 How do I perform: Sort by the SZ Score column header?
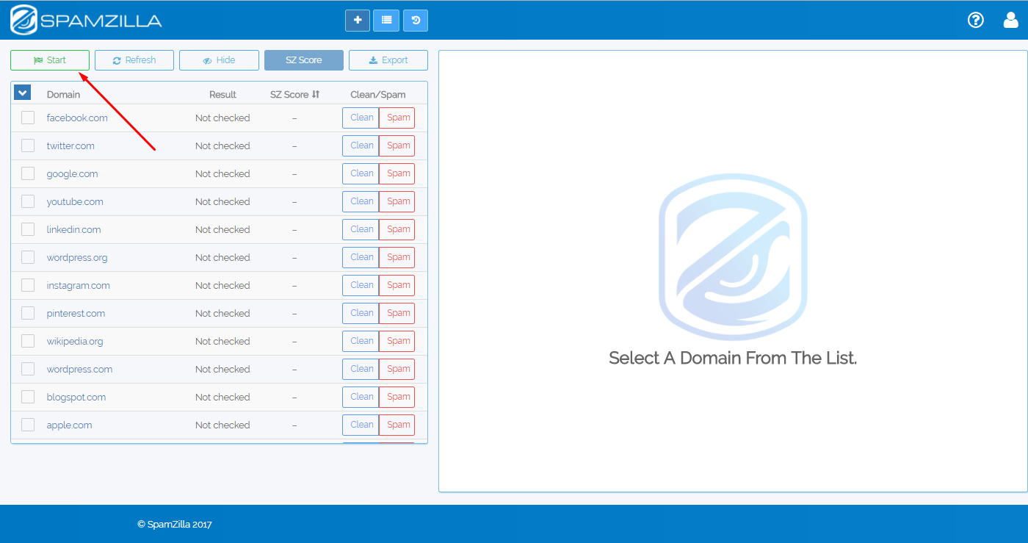[294, 94]
